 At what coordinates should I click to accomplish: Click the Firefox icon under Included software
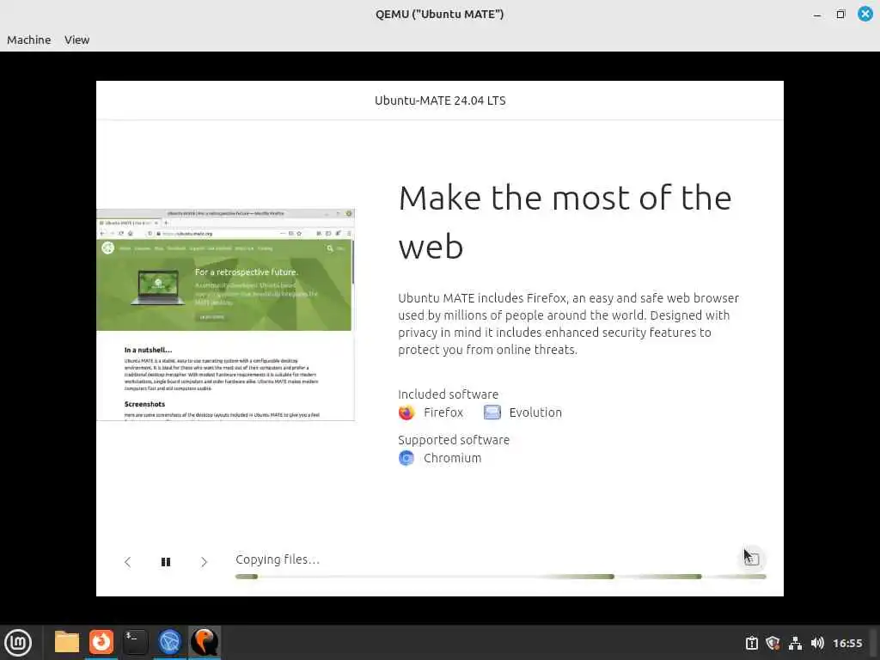406,412
